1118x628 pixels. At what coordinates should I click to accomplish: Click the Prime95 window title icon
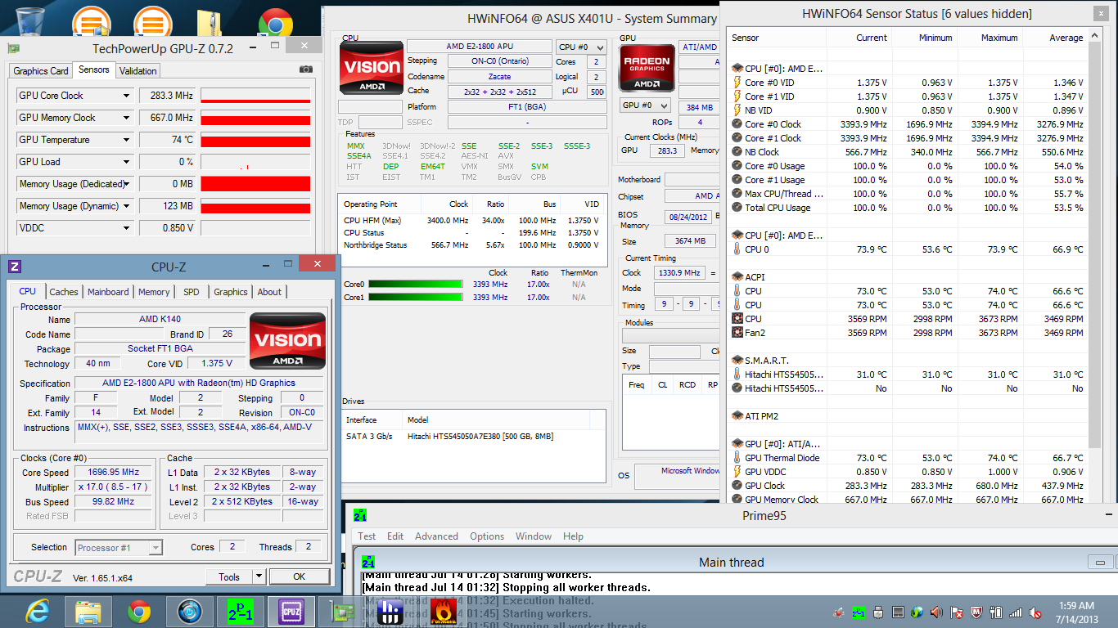[x=360, y=515]
